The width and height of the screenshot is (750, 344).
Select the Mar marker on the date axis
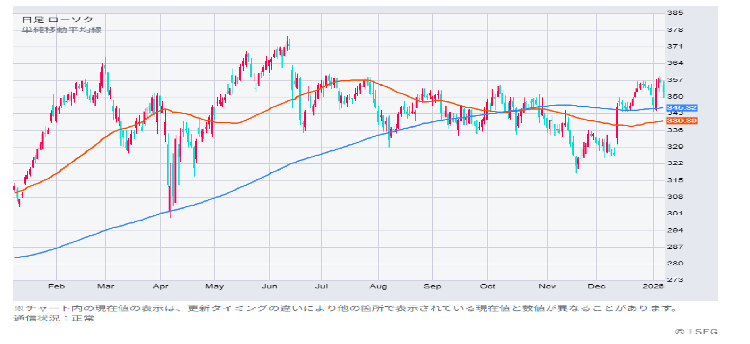point(105,286)
